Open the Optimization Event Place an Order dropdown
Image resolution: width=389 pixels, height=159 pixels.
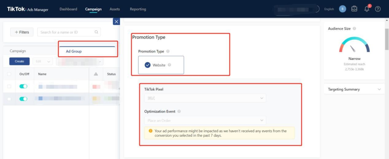[205, 120]
